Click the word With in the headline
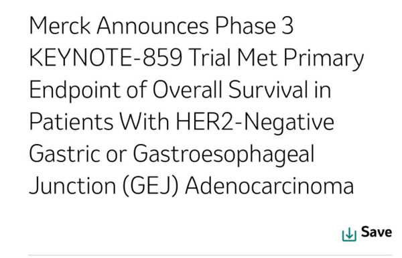Viewport: 402px width, 258px height. coord(145,121)
